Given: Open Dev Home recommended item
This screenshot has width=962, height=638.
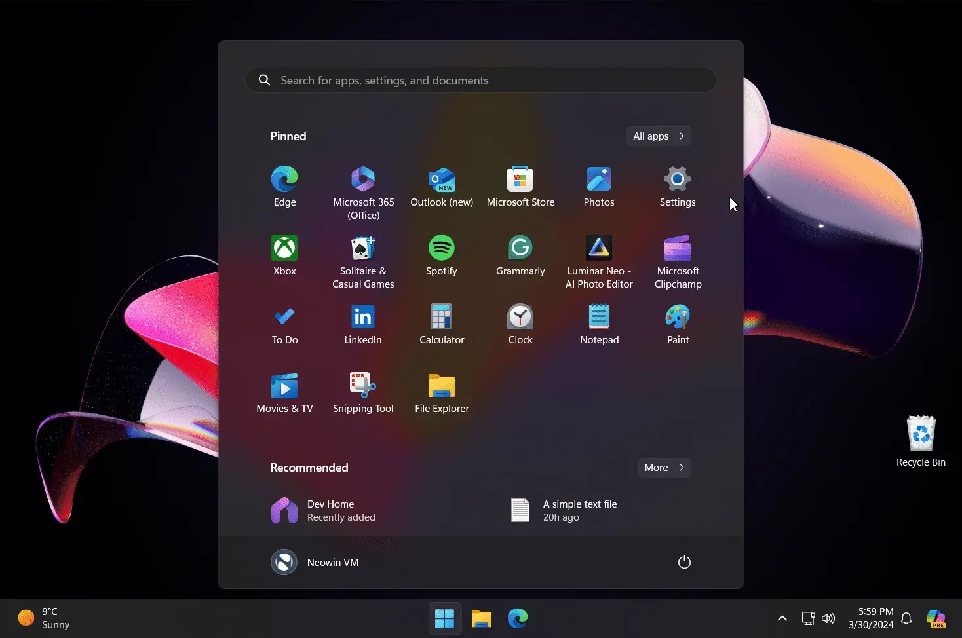Looking at the screenshot, I should [324, 511].
